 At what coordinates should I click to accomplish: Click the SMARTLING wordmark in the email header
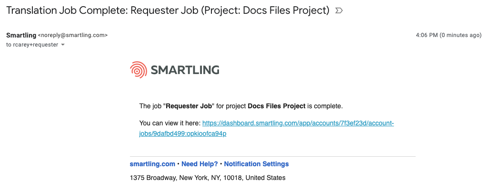[x=185, y=70]
